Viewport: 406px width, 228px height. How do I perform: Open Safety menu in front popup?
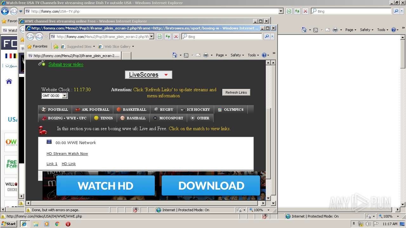coord(237,55)
